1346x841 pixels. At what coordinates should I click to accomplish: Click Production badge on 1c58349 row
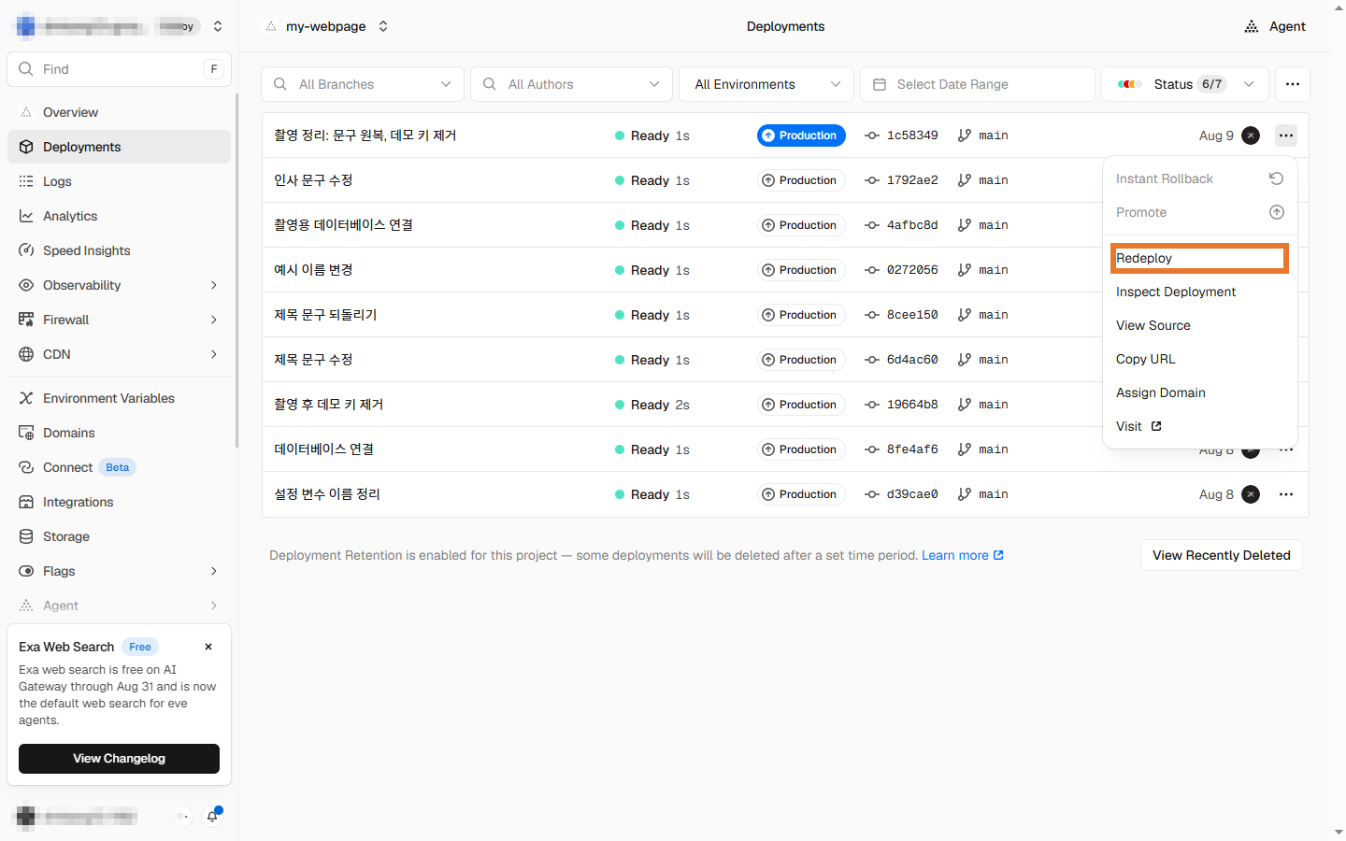pos(801,135)
